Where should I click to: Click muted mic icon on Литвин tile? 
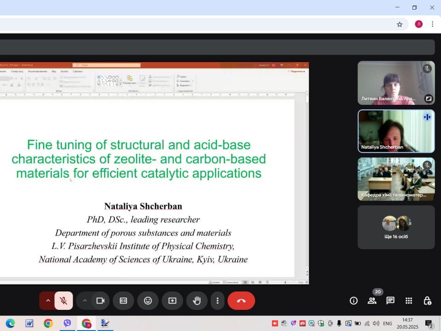point(427,68)
